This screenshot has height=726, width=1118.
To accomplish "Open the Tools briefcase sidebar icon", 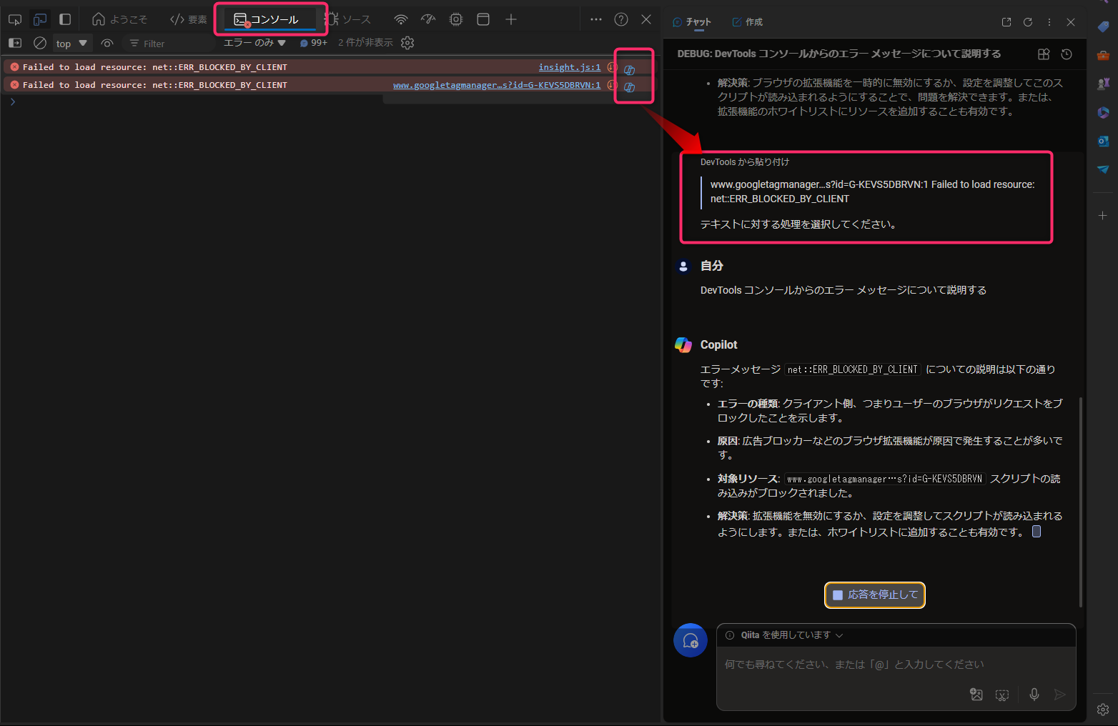I will coord(1103,55).
